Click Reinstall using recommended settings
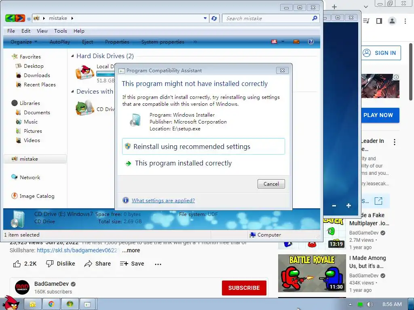414x310 pixels. (x=204, y=146)
